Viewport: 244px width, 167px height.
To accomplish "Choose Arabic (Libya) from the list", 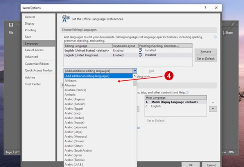I will tap(98, 132).
